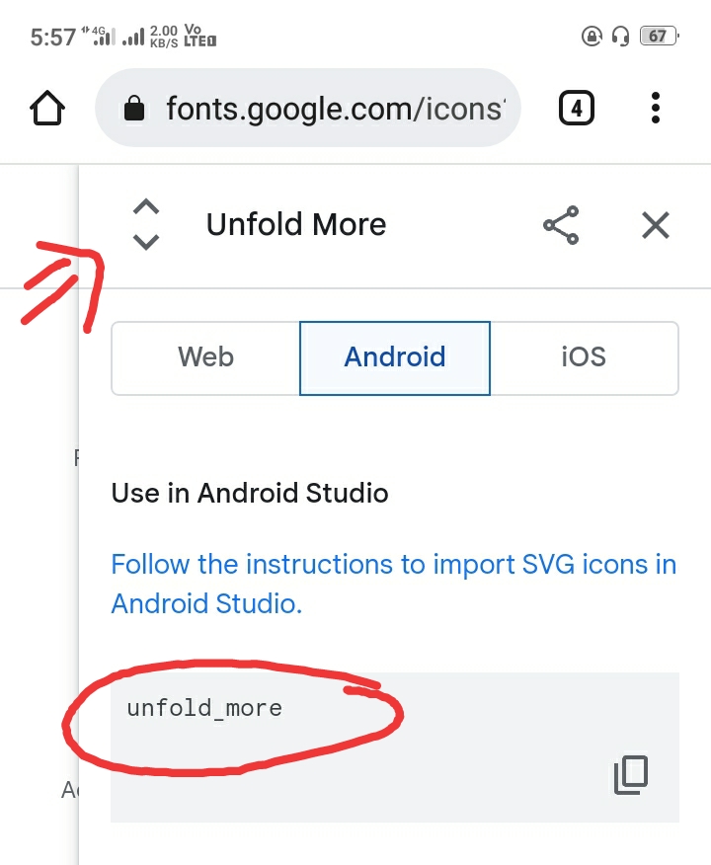Open the tab switcher showing 4 tabs
The width and height of the screenshot is (711, 865).
click(x=577, y=108)
